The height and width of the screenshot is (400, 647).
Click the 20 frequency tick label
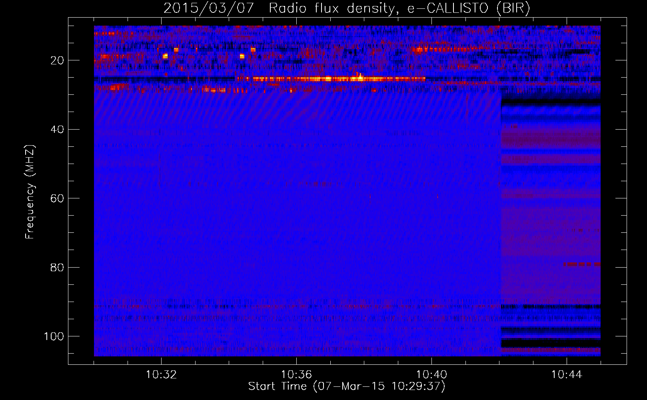57,60
